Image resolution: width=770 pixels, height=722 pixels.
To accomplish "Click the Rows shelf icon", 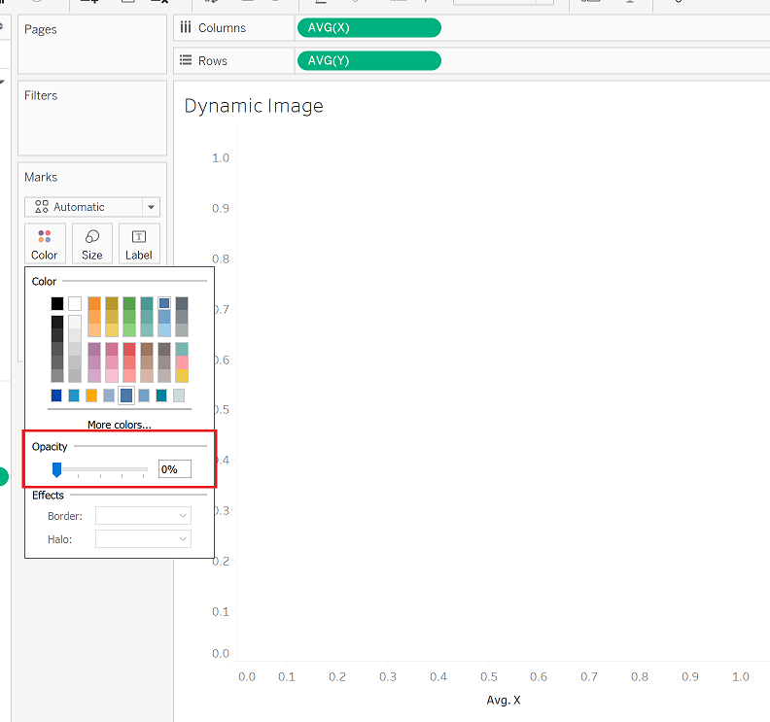I will click(x=185, y=60).
